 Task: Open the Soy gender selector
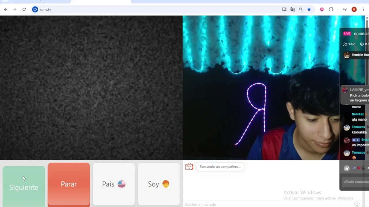click(159, 184)
